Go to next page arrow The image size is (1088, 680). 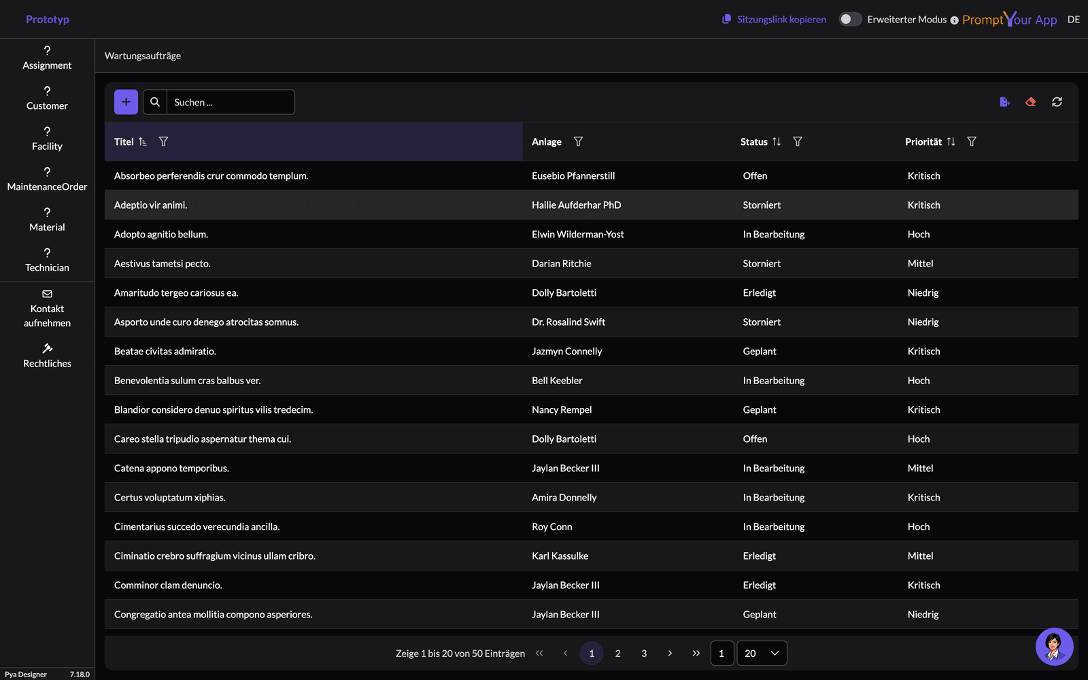(x=670, y=653)
